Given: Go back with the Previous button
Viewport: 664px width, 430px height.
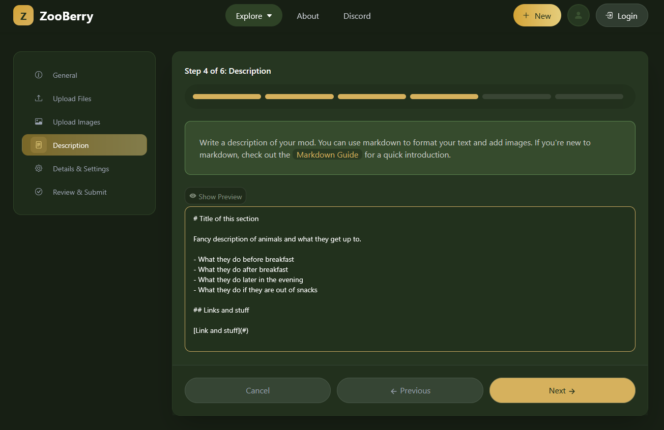Looking at the screenshot, I should point(410,390).
